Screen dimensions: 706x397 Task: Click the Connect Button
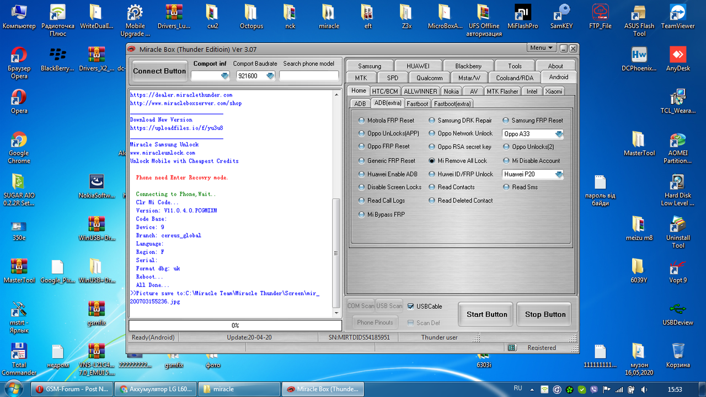click(x=159, y=71)
